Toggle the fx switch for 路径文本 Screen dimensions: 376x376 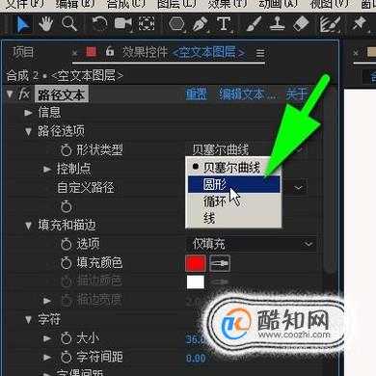point(24,94)
